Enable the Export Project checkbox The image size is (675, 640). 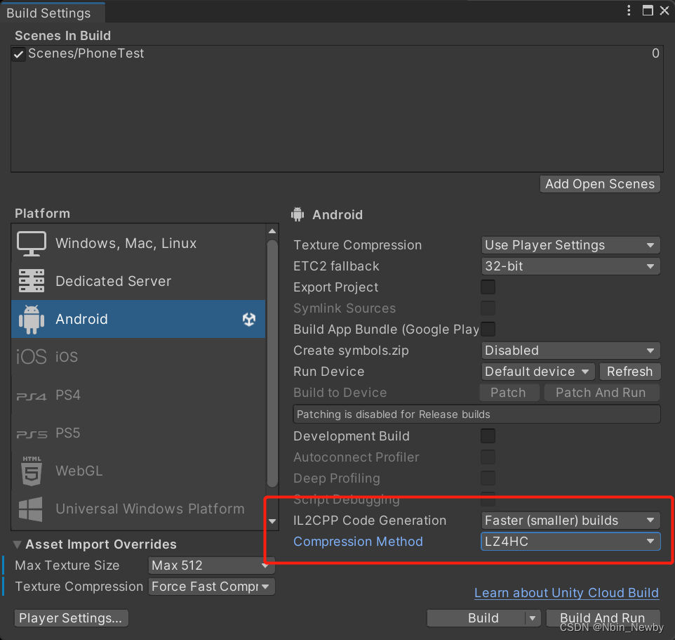pyautogui.click(x=488, y=287)
